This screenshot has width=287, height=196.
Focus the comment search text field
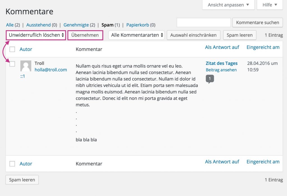pos(203,22)
